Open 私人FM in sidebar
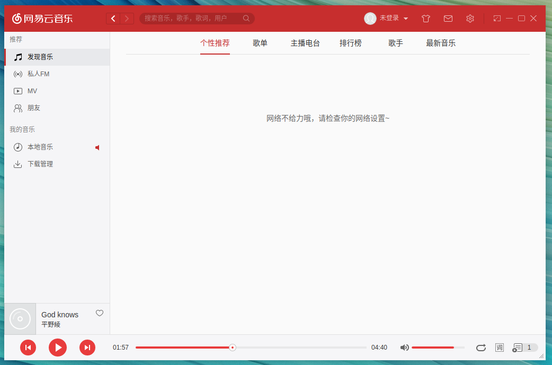Viewport: 552px width, 365px height. pyautogui.click(x=39, y=74)
